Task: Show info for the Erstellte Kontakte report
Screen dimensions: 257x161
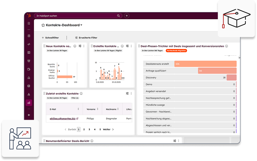Action: tap(122, 46)
